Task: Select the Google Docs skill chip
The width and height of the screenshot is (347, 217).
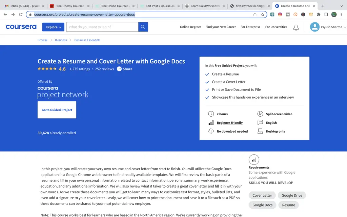Action: coord(263,205)
